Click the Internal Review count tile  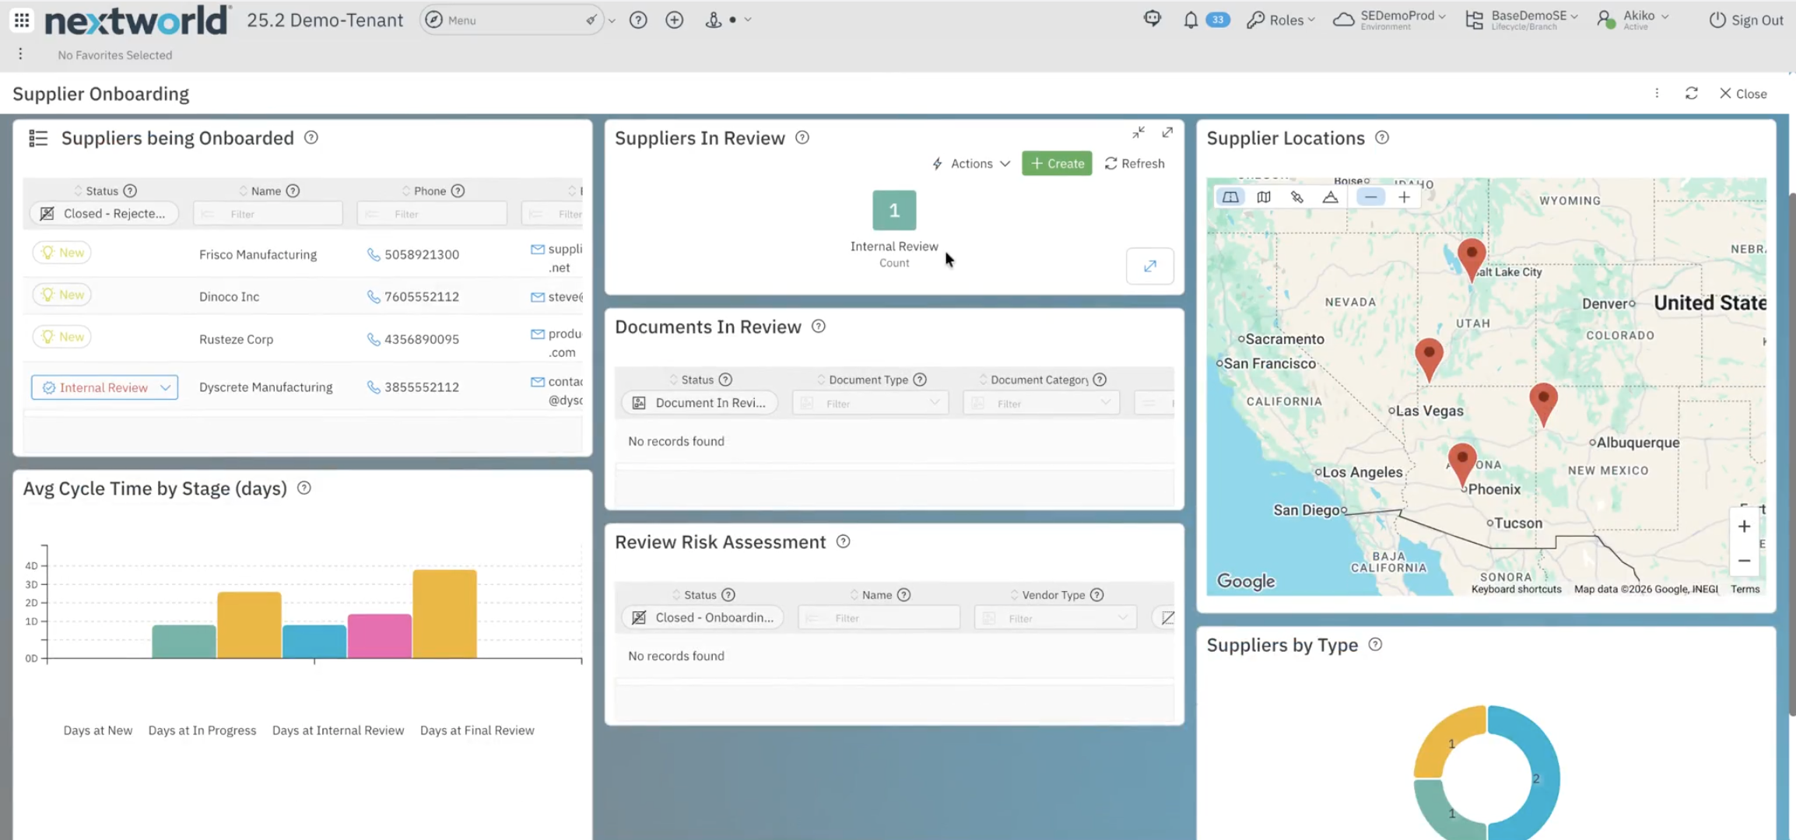(893, 210)
